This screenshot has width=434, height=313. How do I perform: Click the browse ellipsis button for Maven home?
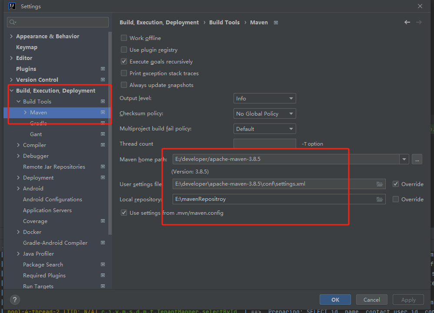pyautogui.click(x=417, y=159)
